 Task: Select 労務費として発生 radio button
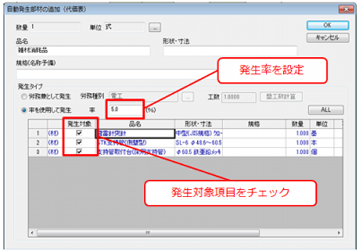tap(24, 97)
